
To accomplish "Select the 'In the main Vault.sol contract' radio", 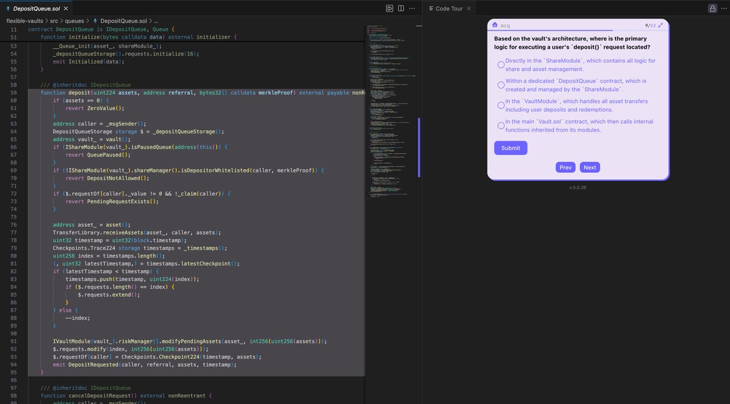I will click(x=501, y=125).
